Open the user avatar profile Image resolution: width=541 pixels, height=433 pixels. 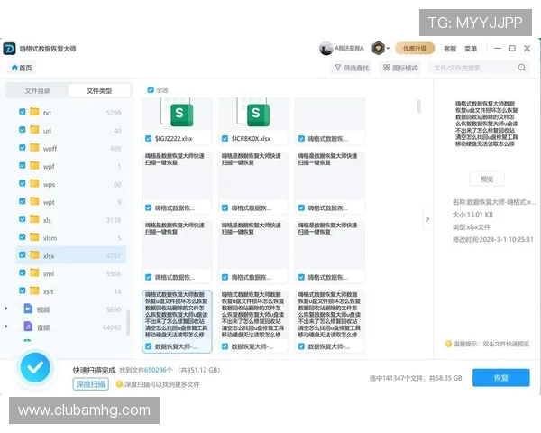[x=326, y=49]
